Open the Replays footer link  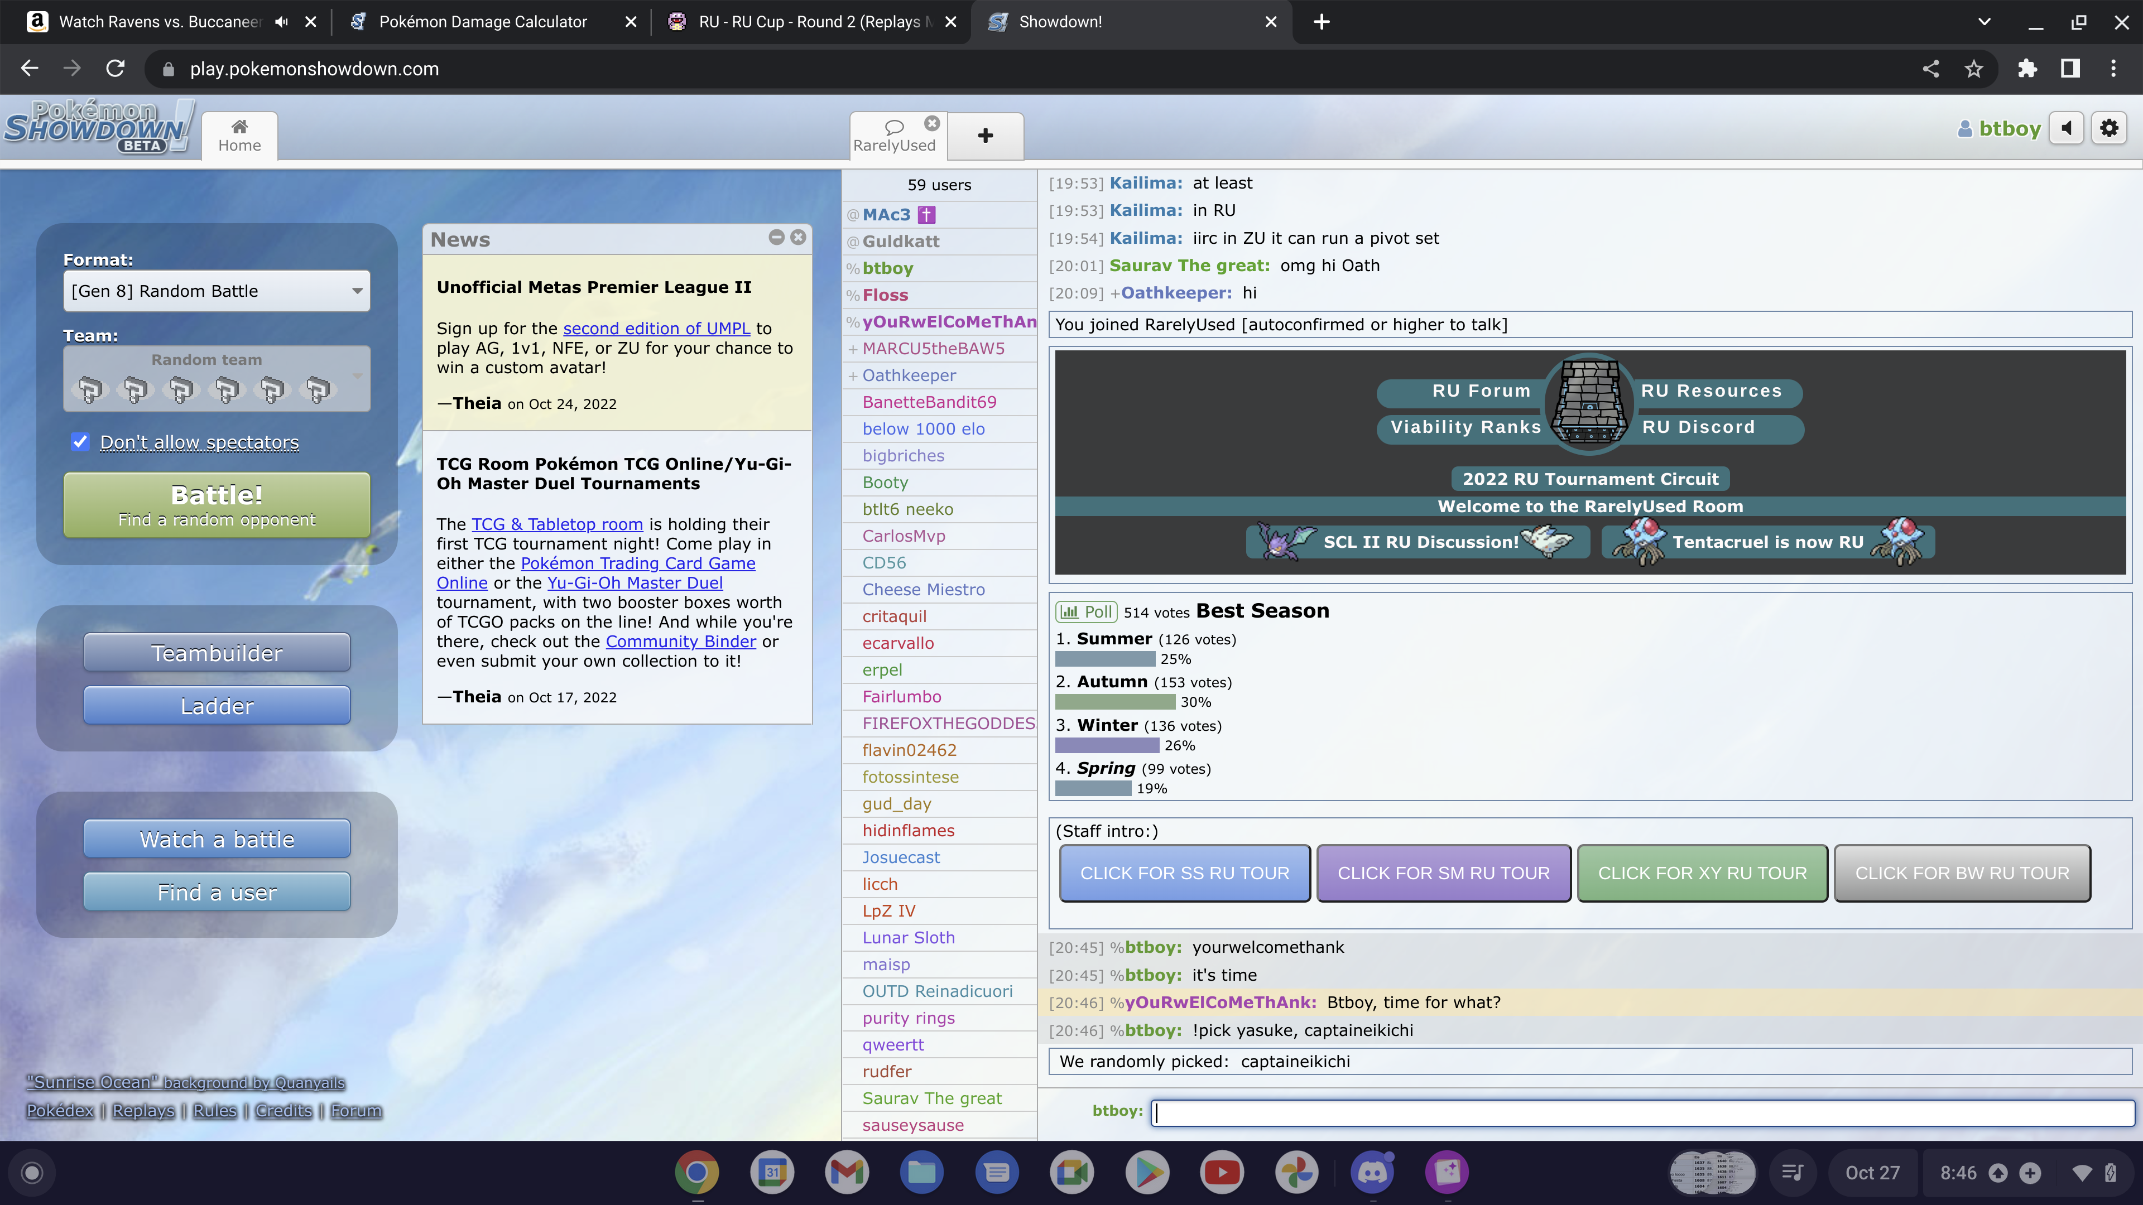click(143, 1111)
